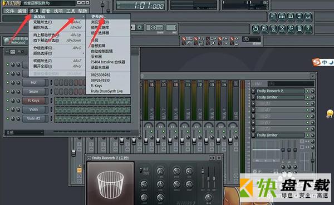Screen dimensions: 334x205
Task: Open the 选项 (Options) menu
Action: (x=58, y=11)
